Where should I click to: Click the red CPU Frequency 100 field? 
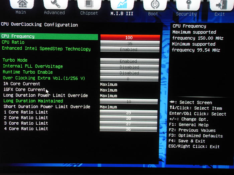coord(130,37)
